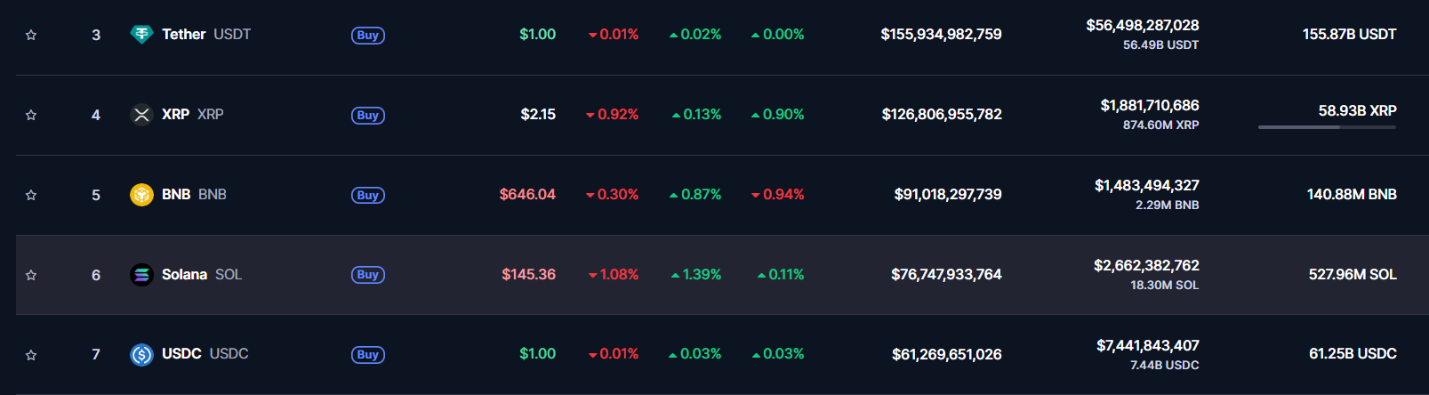The image size is (1429, 395).
Task: Click the Solana coin logo icon
Action: point(141,275)
